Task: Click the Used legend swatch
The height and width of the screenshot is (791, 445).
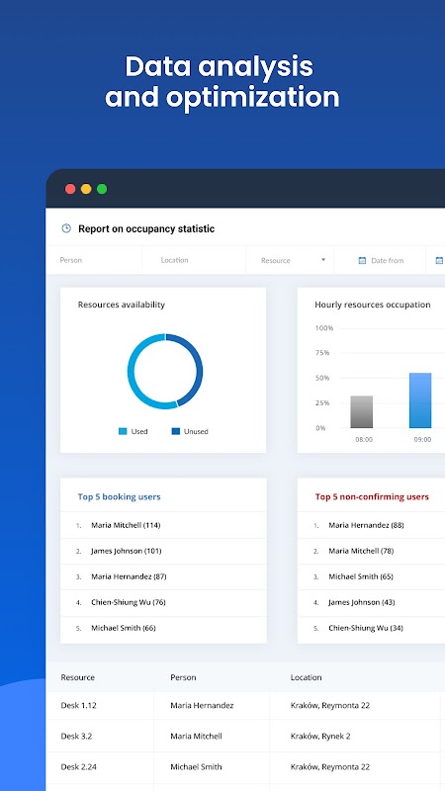Action: click(x=123, y=431)
